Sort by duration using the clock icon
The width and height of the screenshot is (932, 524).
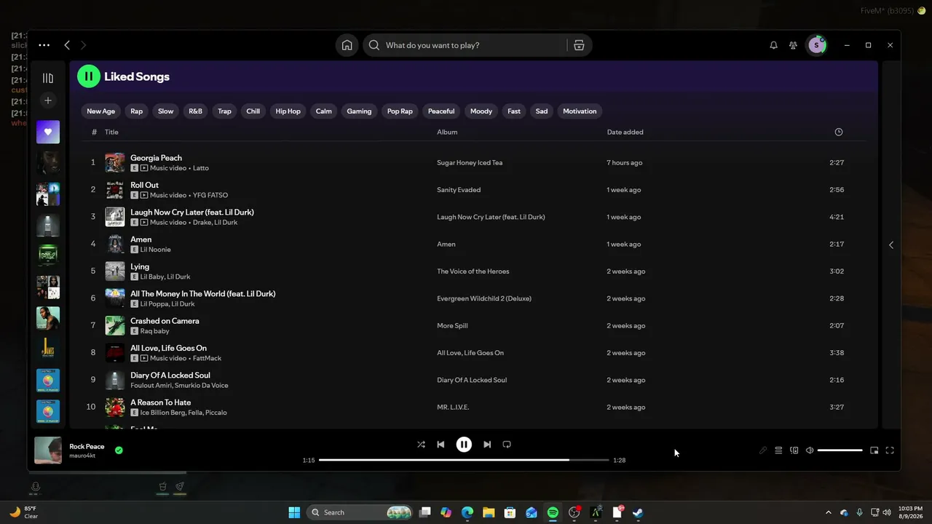tap(839, 132)
